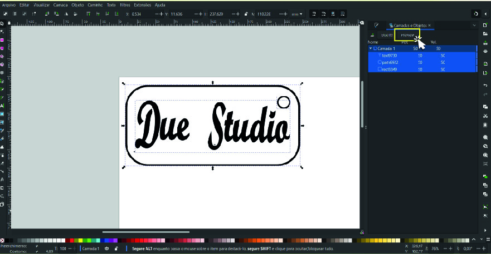Image resolution: width=491 pixels, height=254 pixels.
Task: Pick the red swatch in the color palette
Action: [73, 240]
